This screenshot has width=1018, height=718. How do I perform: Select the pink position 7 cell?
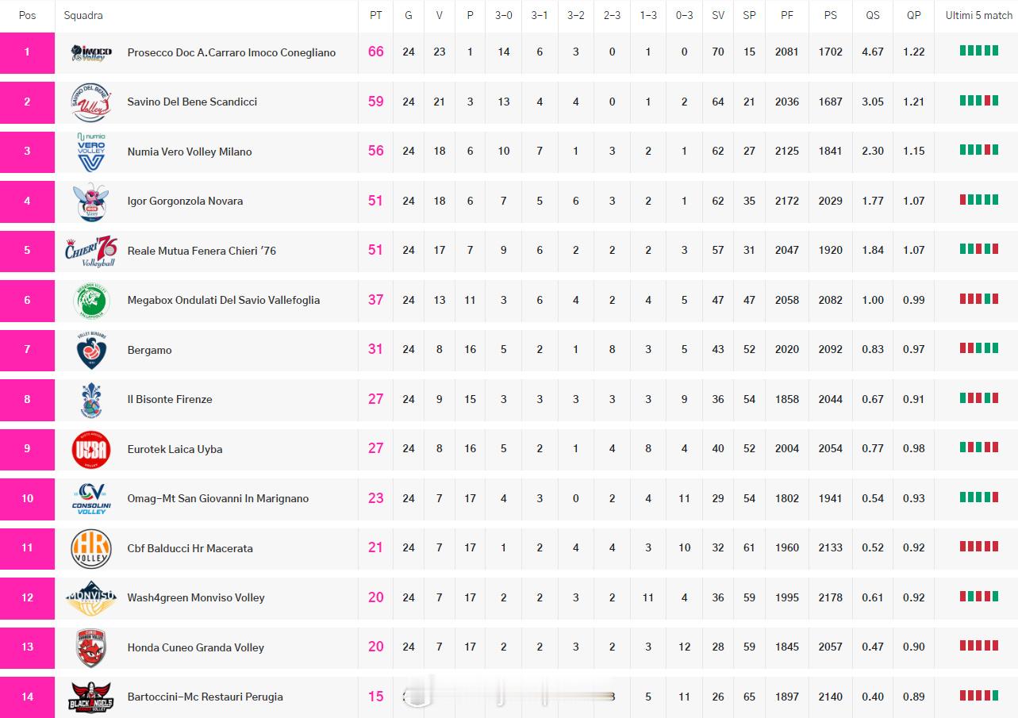tap(27, 350)
